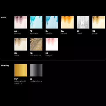Choose the Crystal CC glass swatch
The image size is (106, 106).
click(x=83, y=22)
